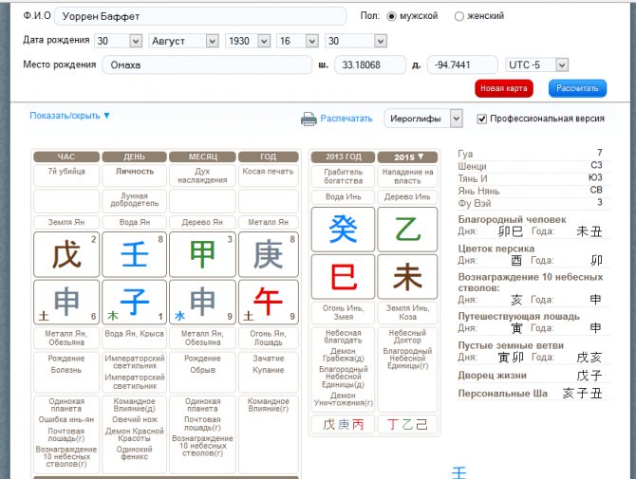Click the green 甲 month stem tile
This screenshot has height=479, width=636.
click(202, 255)
